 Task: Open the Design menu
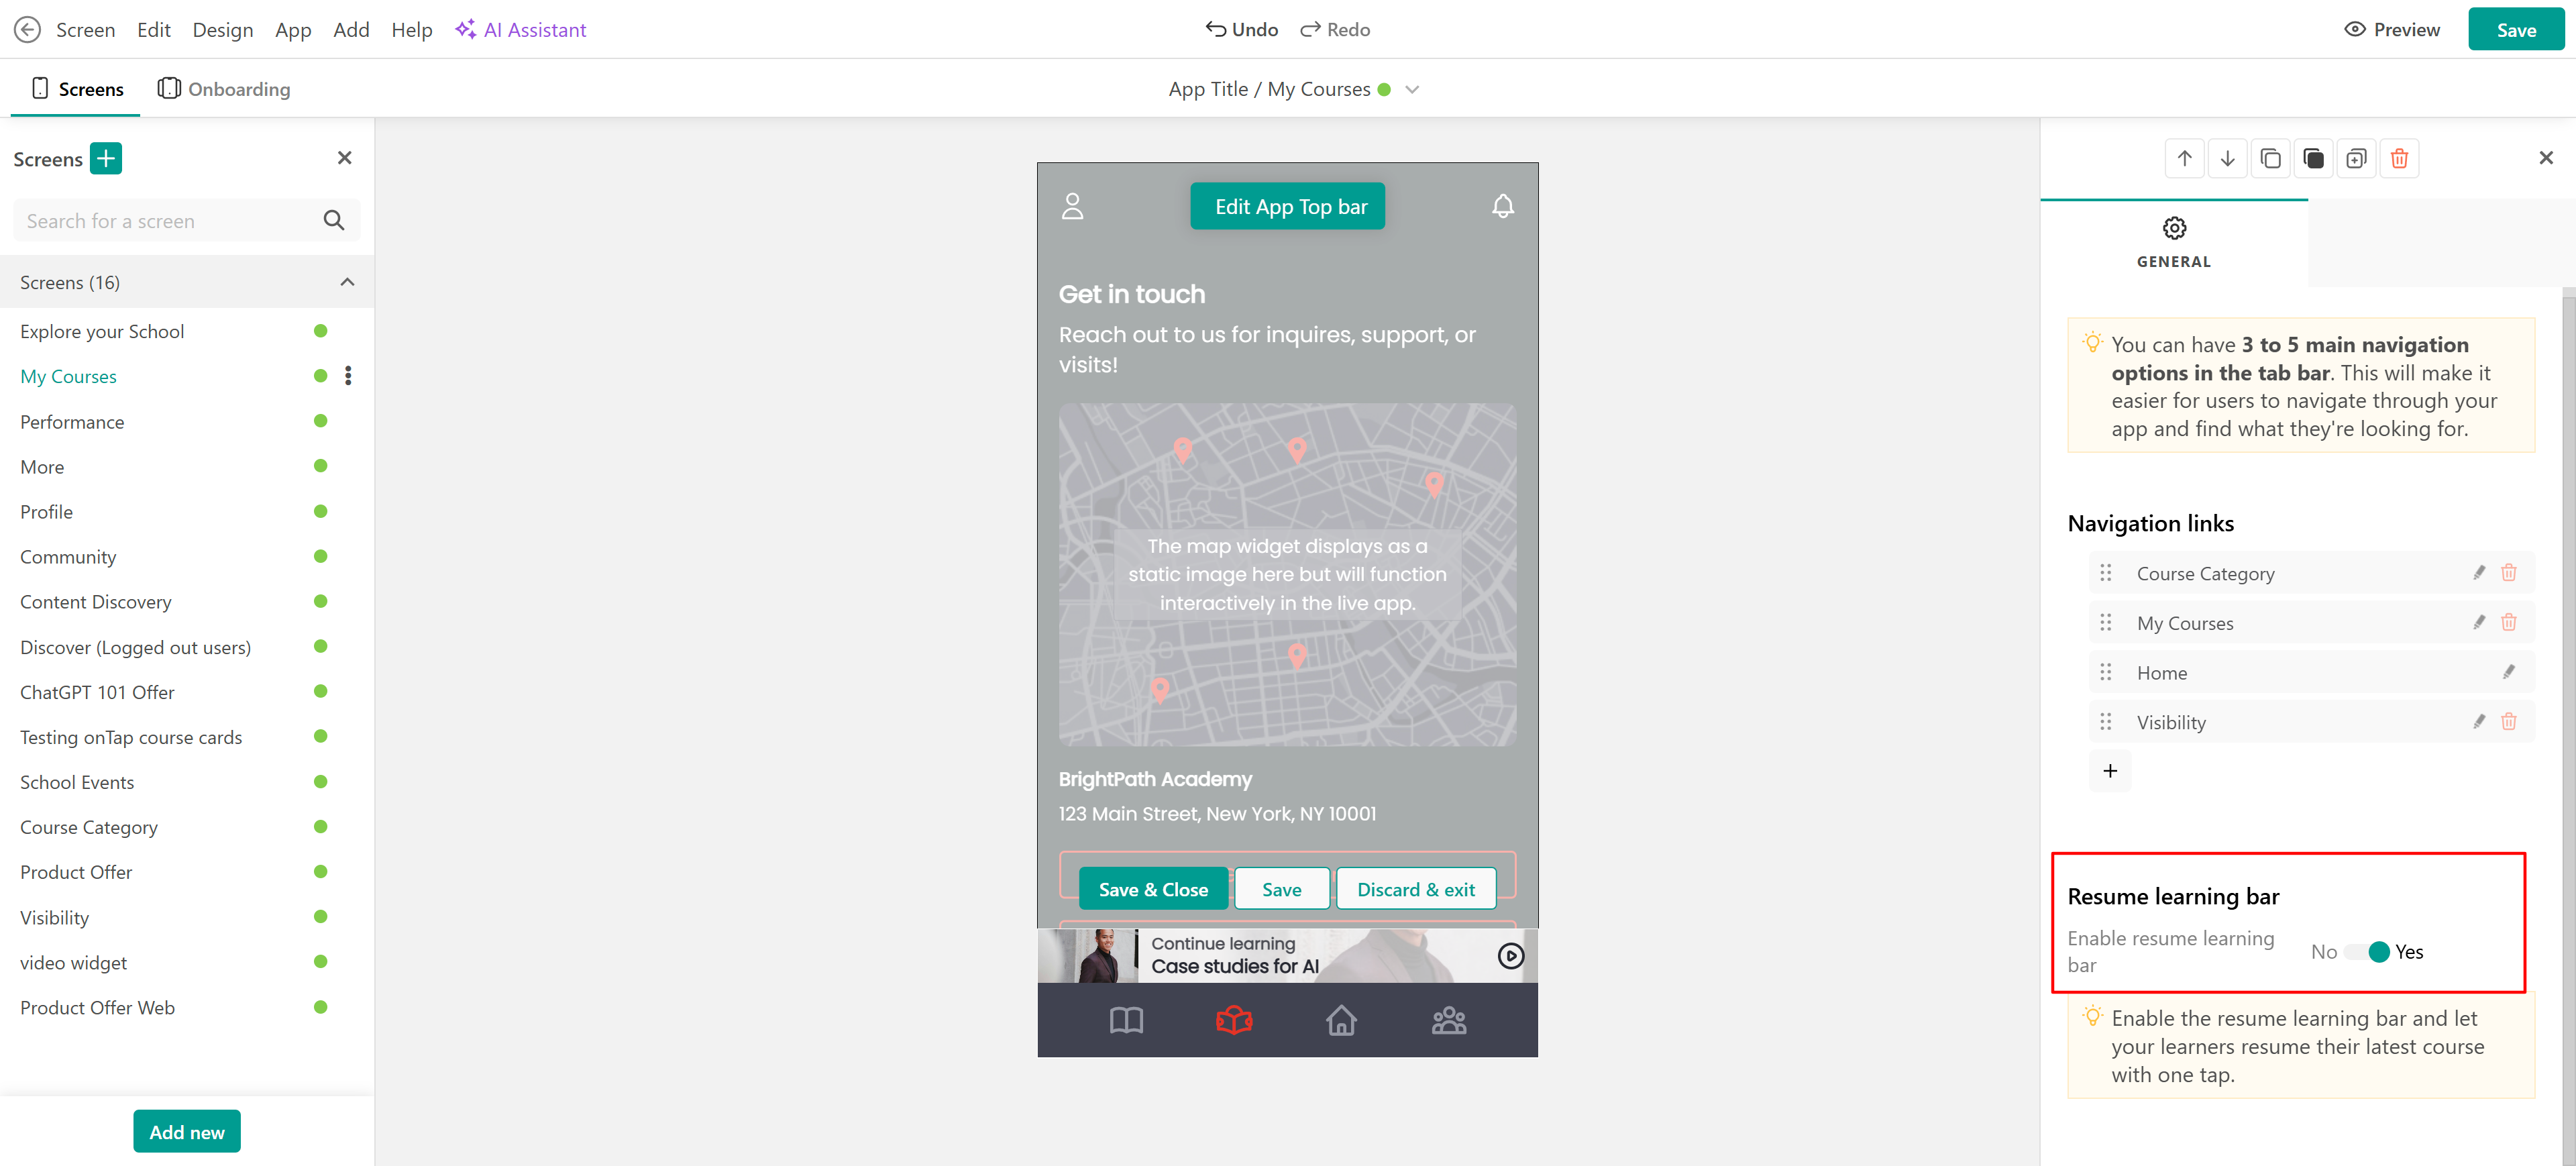point(222,29)
